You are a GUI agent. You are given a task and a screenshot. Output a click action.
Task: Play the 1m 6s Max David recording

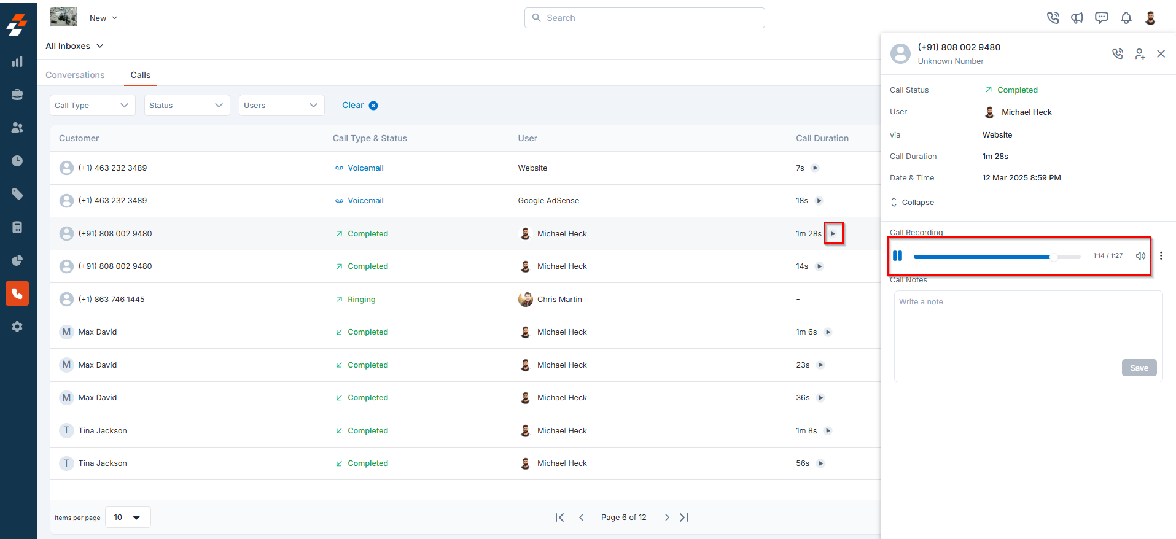coord(828,332)
